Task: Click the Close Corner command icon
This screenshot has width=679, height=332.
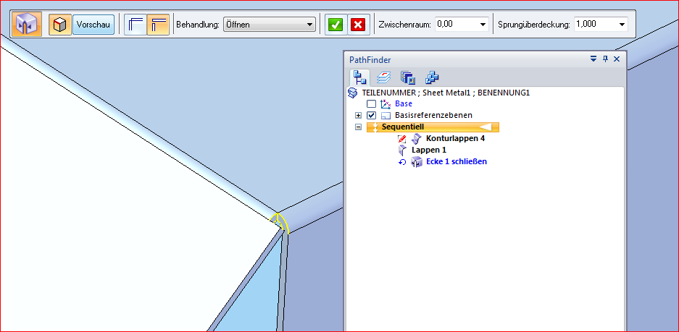Action: point(26,25)
